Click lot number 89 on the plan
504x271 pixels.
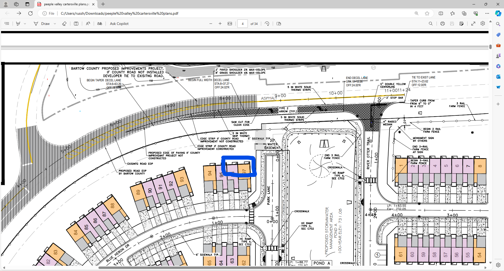[x=138, y=192]
